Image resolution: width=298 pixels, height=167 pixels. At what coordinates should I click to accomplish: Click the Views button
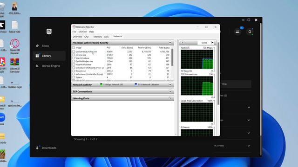204,43
